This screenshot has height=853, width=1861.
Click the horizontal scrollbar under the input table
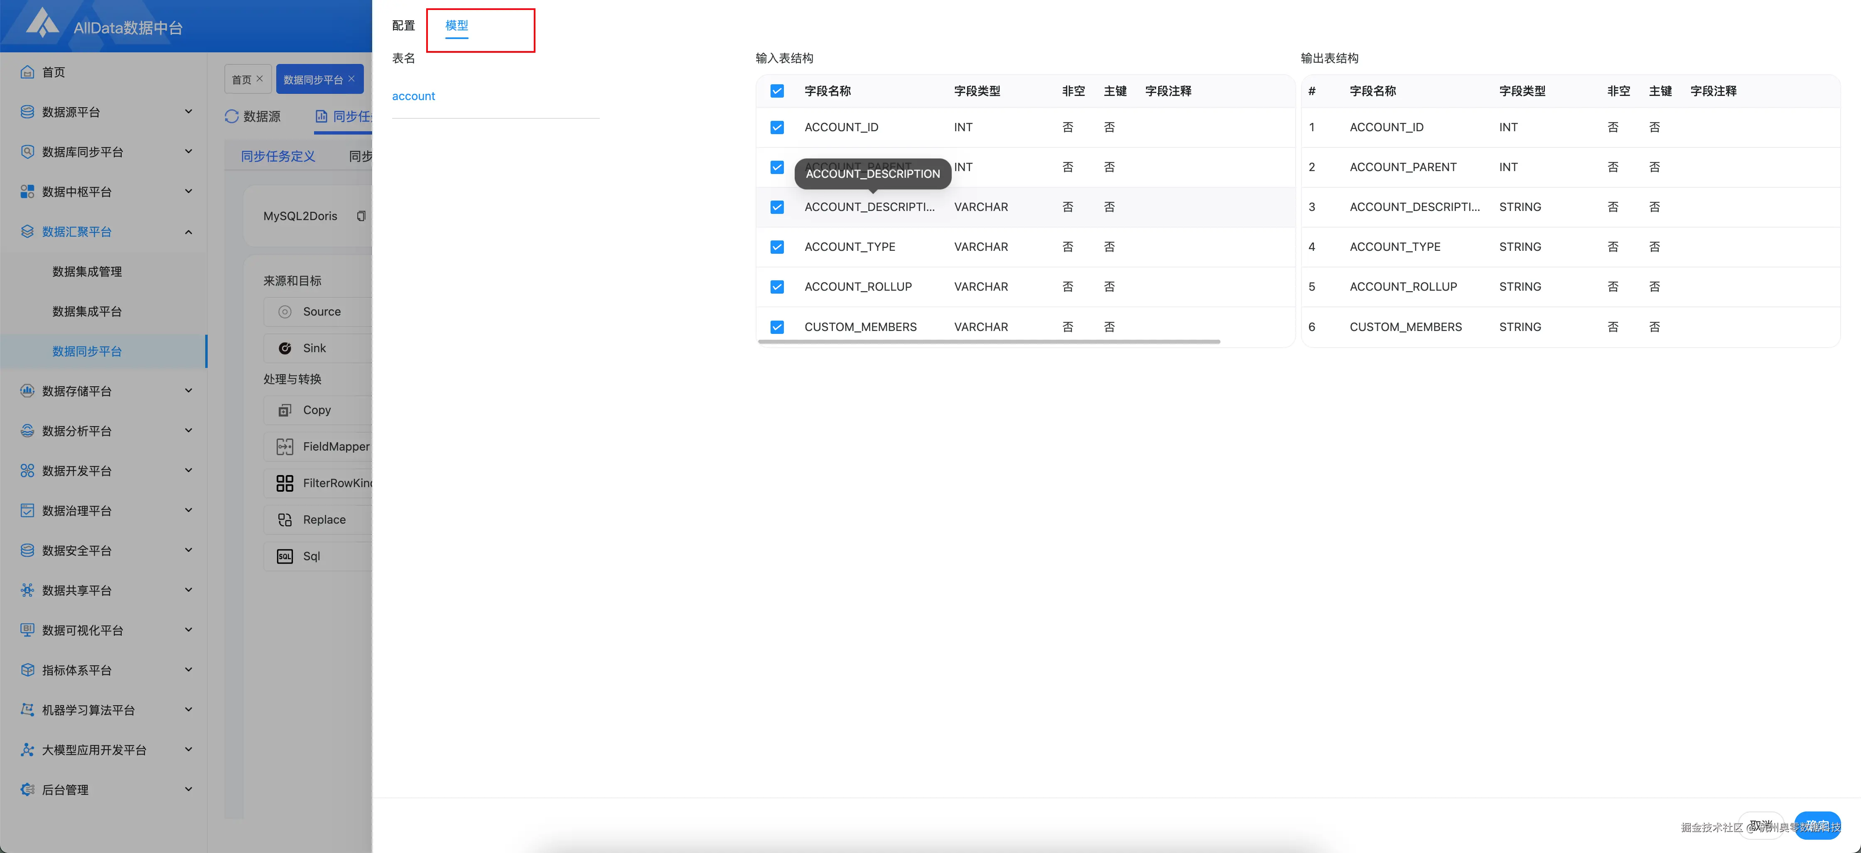click(x=990, y=342)
